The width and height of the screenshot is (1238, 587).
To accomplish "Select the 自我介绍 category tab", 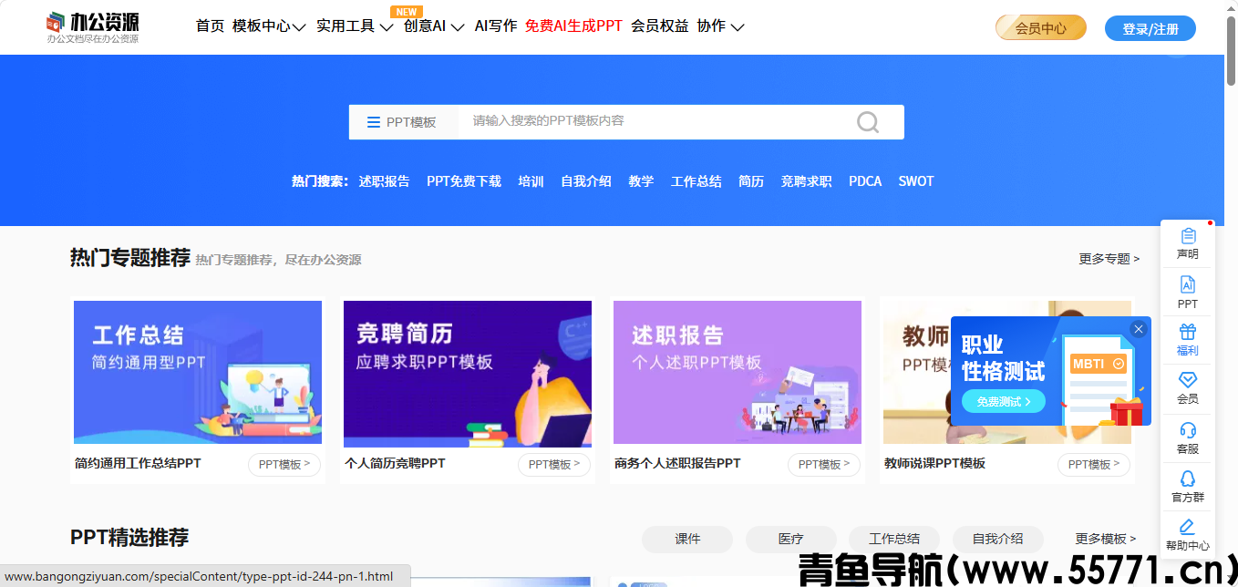I will pos(998,539).
